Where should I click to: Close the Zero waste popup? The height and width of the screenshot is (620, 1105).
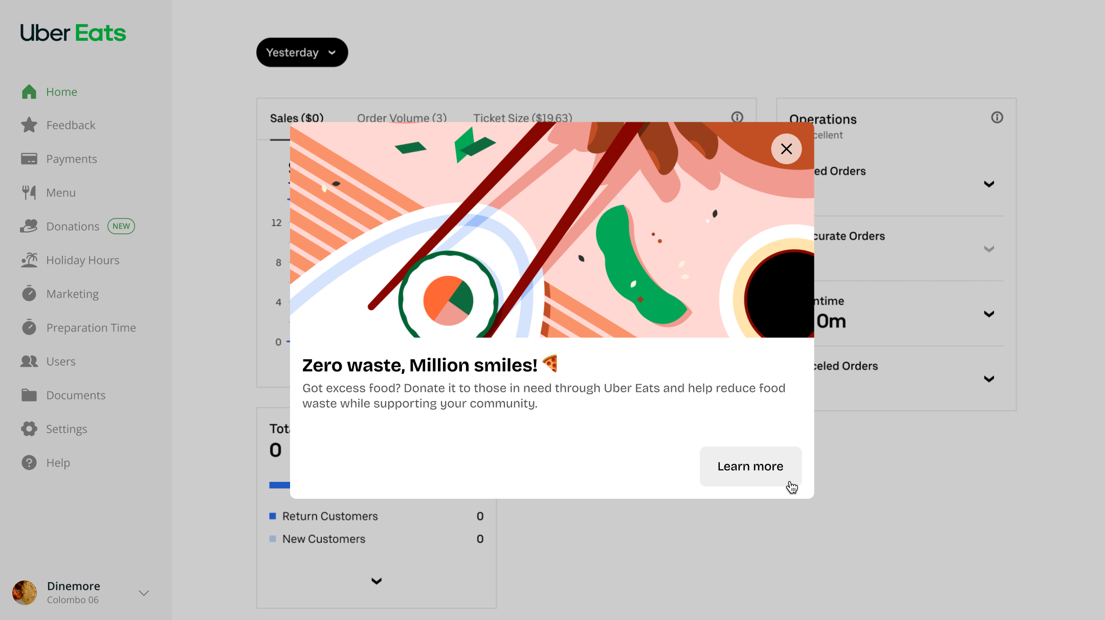[786, 149]
